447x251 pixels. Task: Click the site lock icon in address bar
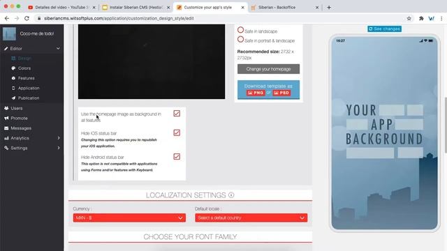click(x=39, y=19)
